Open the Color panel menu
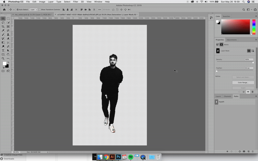Viewport: 258px width, 161px height. pyautogui.click(x=256, y=16)
